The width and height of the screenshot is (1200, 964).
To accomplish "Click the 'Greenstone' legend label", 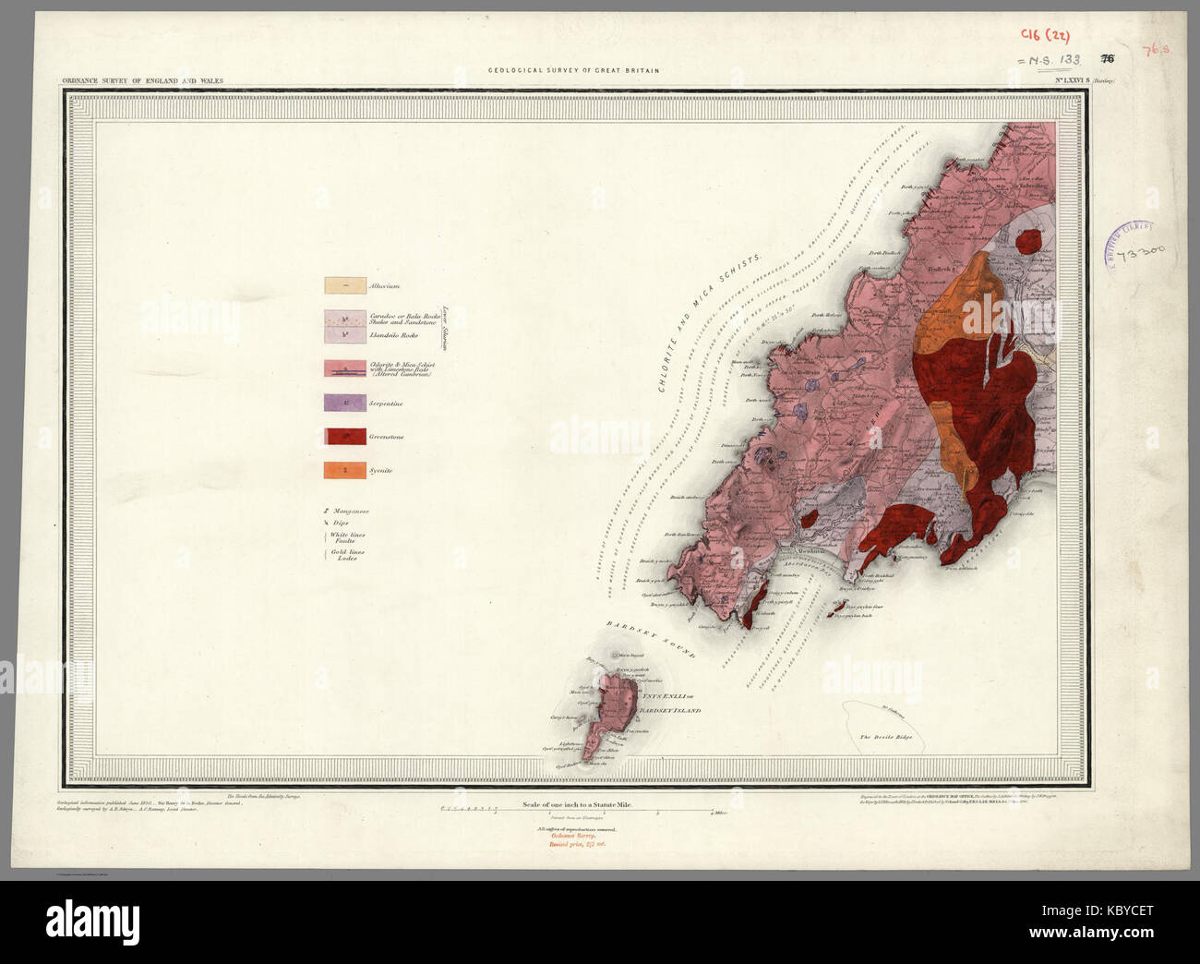I will tap(386, 437).
